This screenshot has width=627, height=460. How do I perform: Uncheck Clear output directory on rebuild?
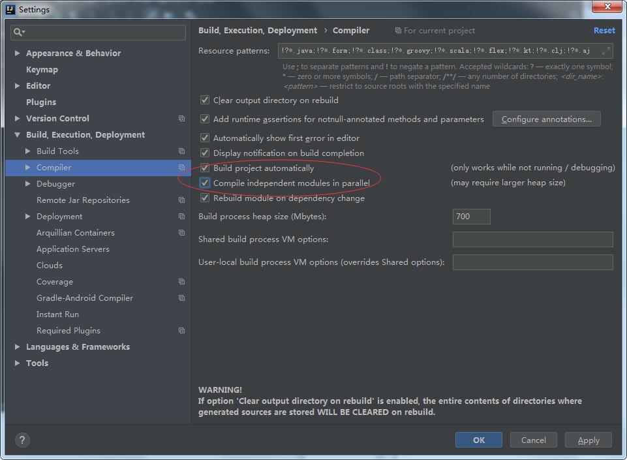[205, 100]
